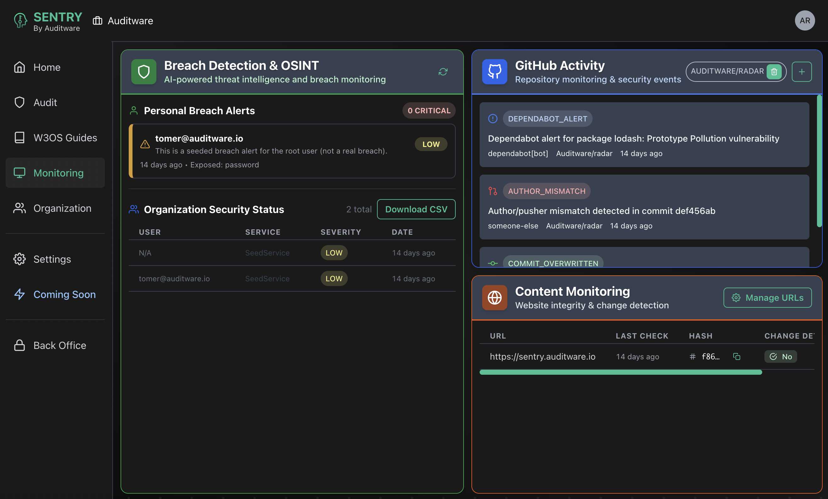Click the Home house icon

pos(20,67)
